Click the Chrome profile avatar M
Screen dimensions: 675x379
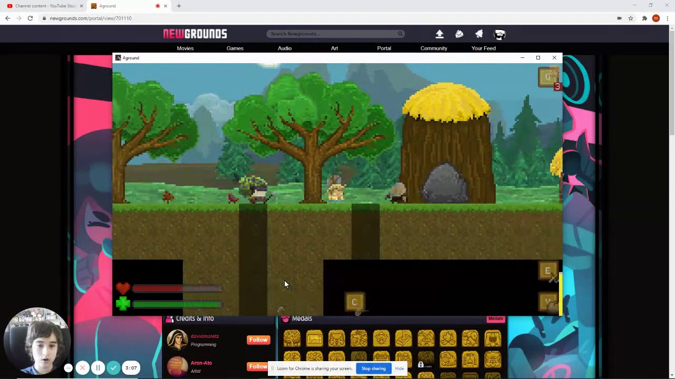click(656, 18)
